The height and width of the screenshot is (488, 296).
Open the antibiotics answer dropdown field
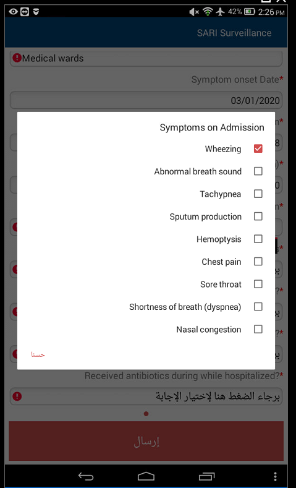(x=146, y=396)
